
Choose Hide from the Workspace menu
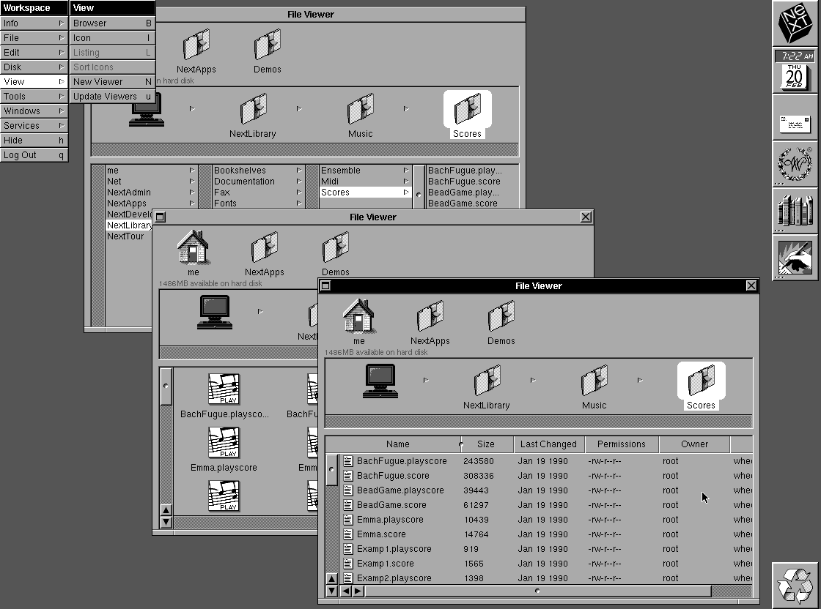[34, 140]
